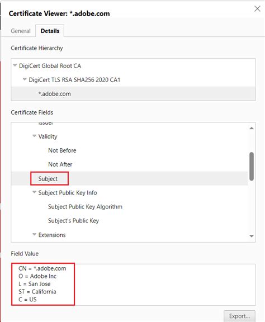The height and width of the screenshot is (322, 265).
Task: Select Subject Public Key Algorithm field
Action: click(x=85, y=207)
